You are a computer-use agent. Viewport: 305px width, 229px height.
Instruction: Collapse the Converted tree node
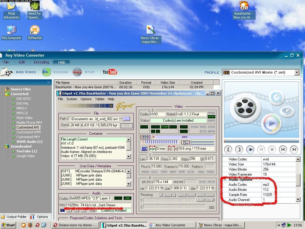[2, 94]
